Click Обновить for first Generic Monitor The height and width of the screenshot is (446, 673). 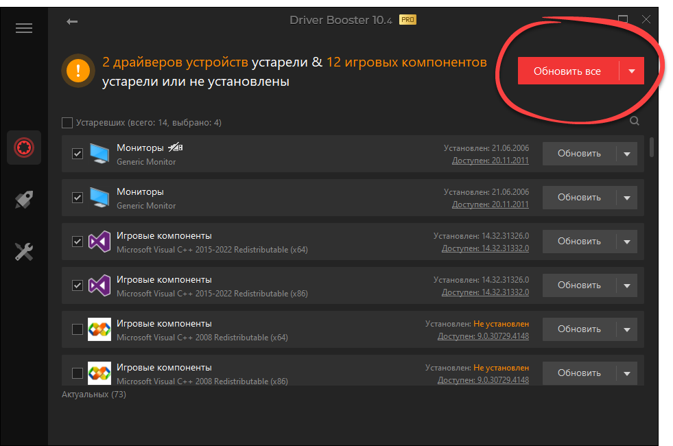[x=580, y=154]
